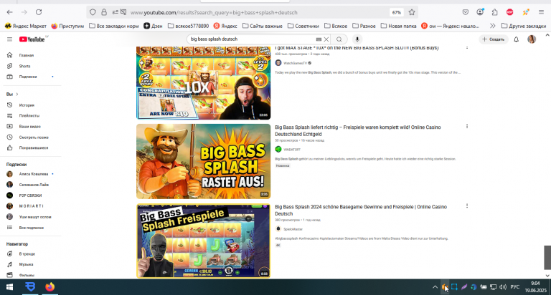Click the page vertical scrollbar thumb

click(547, 258)
